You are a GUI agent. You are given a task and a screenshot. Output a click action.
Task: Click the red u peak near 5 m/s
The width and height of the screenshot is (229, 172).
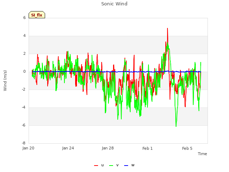coord(167,28)
